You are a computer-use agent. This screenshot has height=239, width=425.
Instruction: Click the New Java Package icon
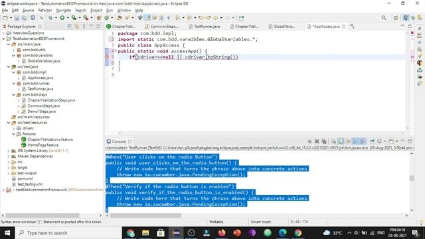(99, 18)
